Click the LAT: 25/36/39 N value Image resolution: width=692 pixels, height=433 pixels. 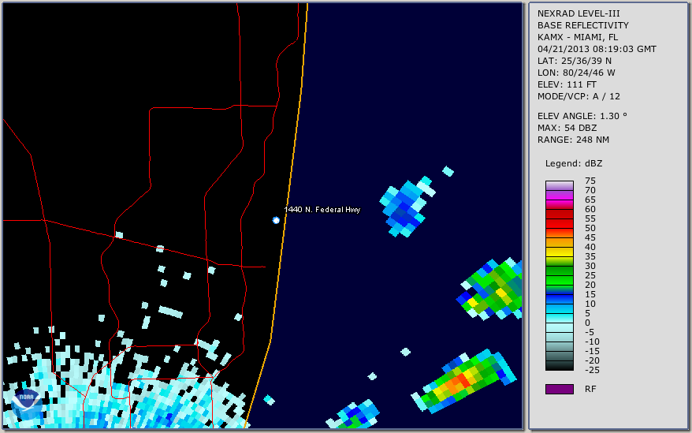click(x=575, y=61)
